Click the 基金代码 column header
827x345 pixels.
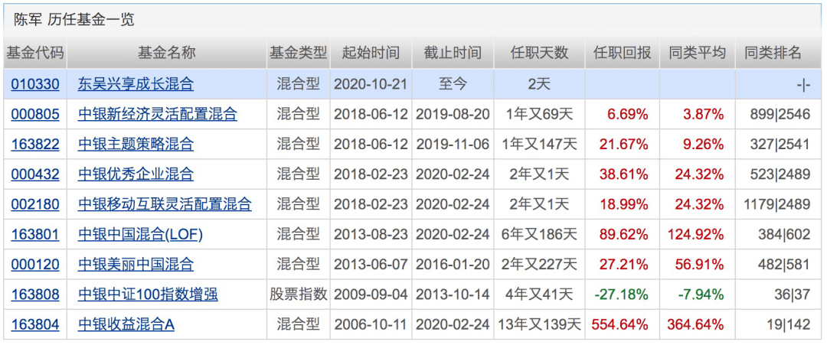(34, 53)
